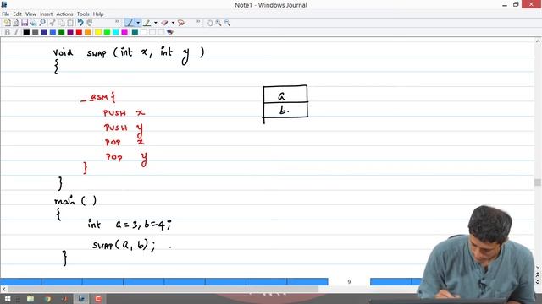The width and height of the screenshot is (542, 304).
Task: Create a new note
Action: pyautogui.click(x=7, y=23)
